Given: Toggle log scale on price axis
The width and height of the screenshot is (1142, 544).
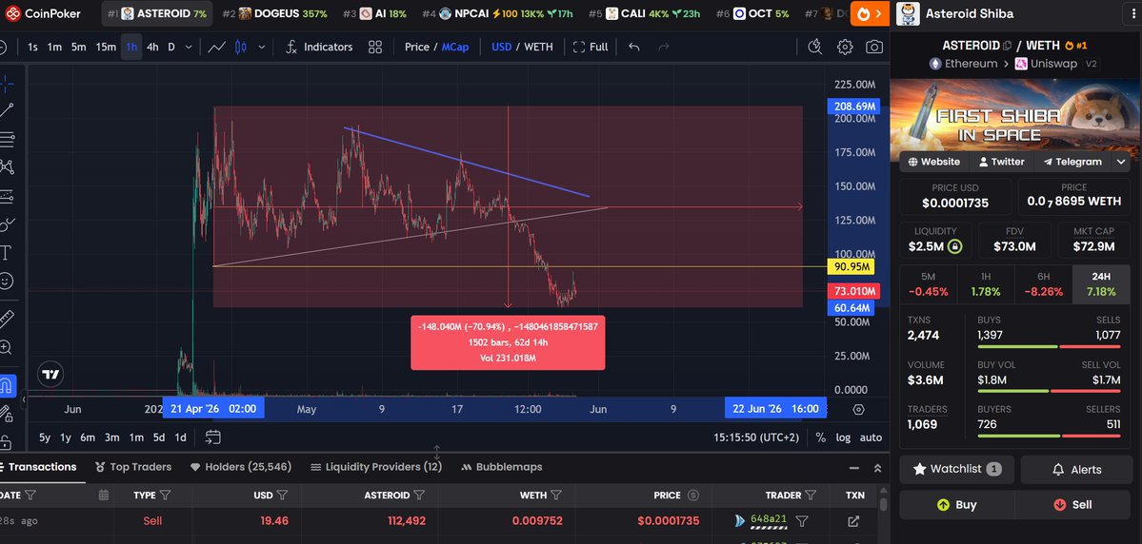Looking at the screenshot, I should [x=843, y=437].
